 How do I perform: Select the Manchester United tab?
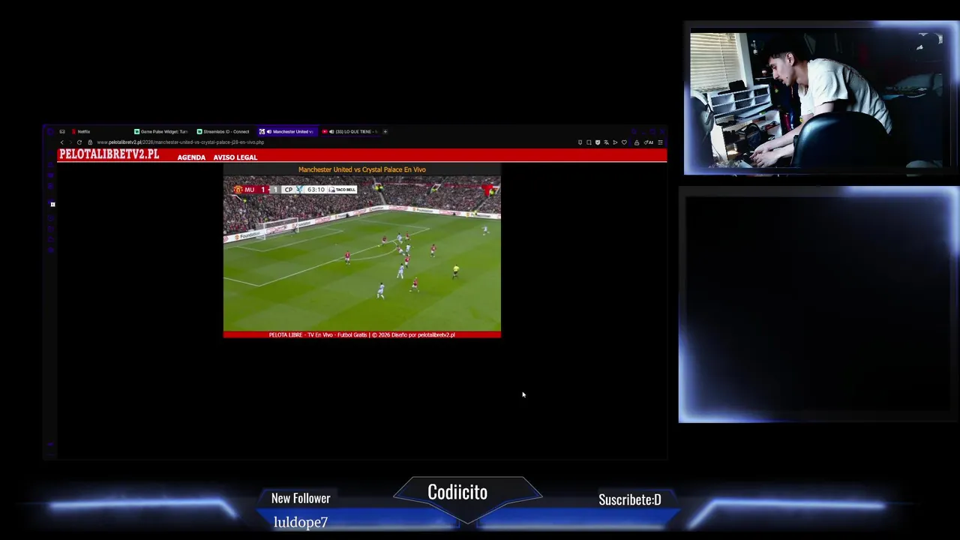(287, 131)
